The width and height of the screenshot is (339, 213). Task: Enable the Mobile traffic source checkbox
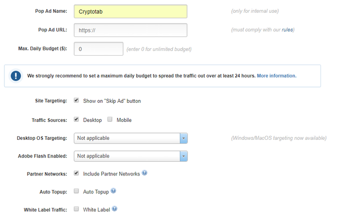point(110,119)
